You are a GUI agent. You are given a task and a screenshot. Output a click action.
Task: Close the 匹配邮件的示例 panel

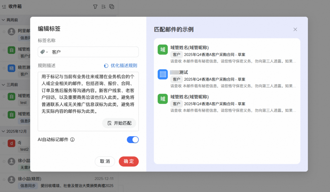click(x=295, y=29)
